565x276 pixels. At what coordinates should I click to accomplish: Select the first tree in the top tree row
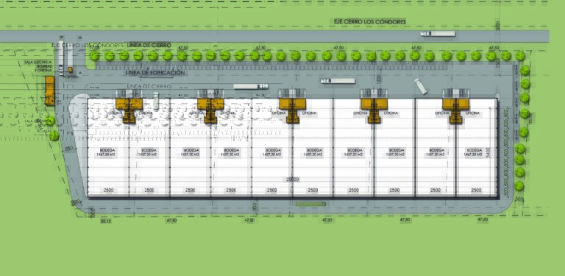[x=94, y=55]
